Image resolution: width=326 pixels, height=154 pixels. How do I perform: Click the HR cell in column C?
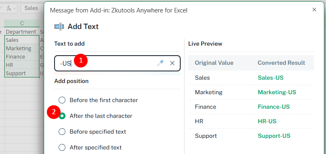[x=22, y=65]
